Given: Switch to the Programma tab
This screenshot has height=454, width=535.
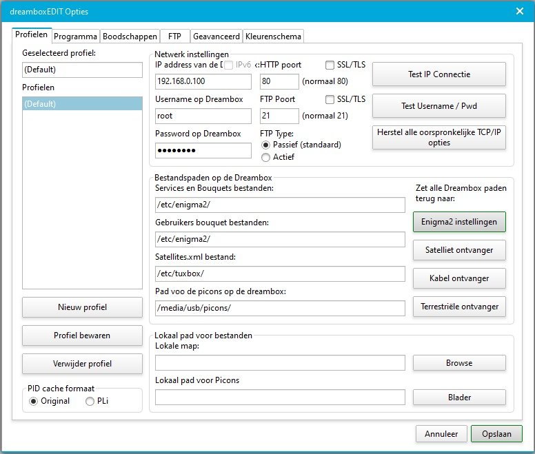Looking at the screenshot, I should [75, 37].
